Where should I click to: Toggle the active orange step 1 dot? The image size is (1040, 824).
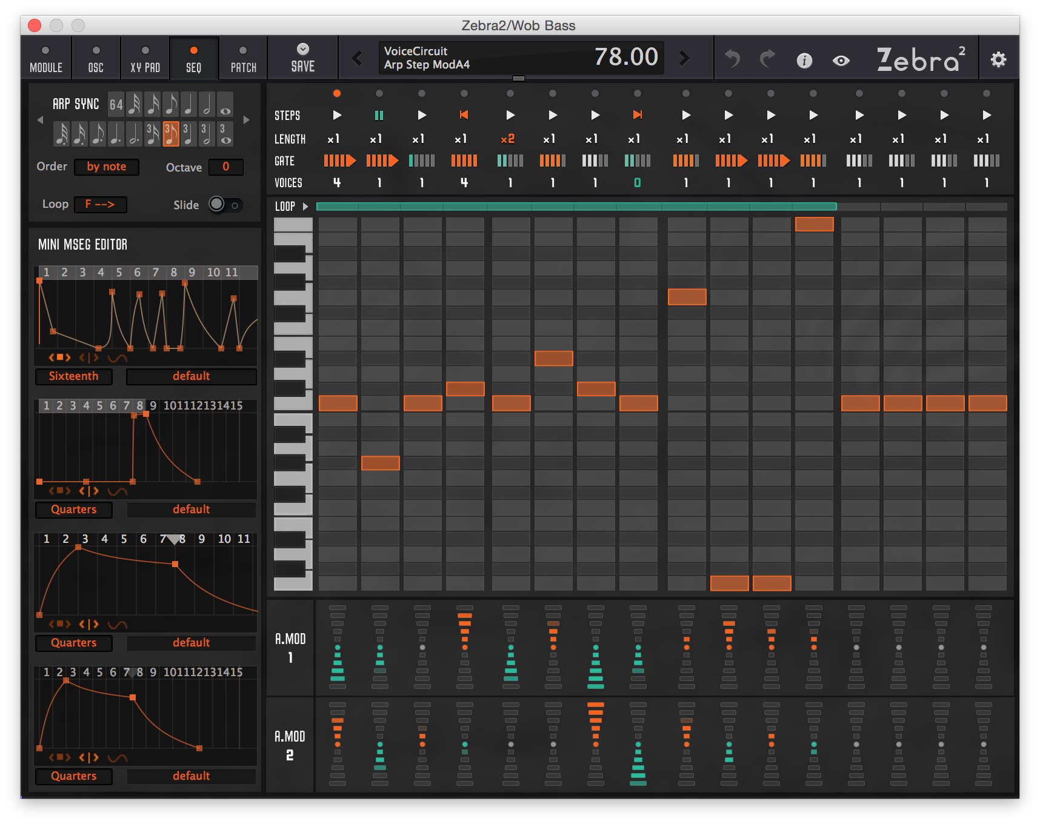point(337,93)
